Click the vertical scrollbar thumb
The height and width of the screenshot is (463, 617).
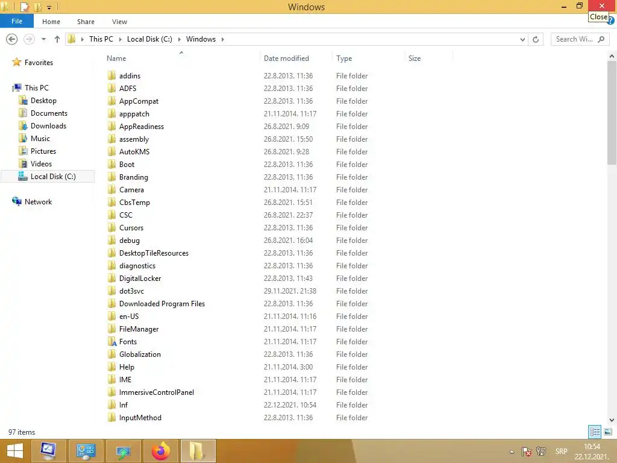[612, 112]
